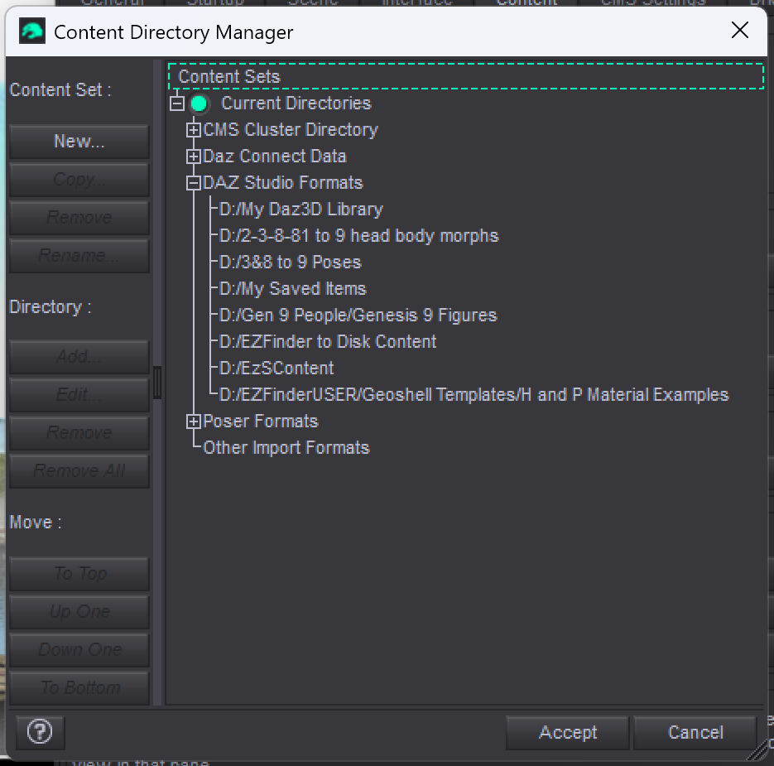
Task: Click the Edit... directory button
Action: 79,395
